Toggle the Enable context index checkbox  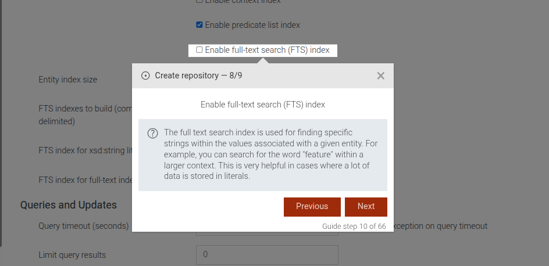point(199,2)
